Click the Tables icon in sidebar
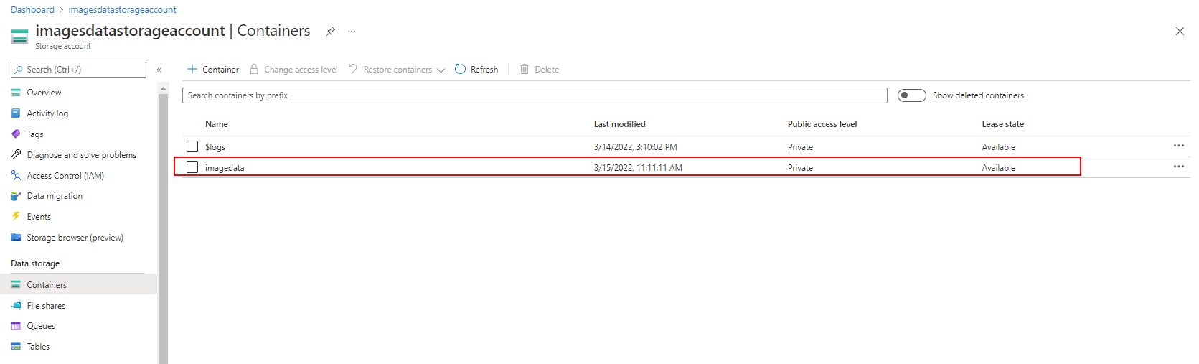This screenshot has height=364, width=1199. [x=16, y=347]
